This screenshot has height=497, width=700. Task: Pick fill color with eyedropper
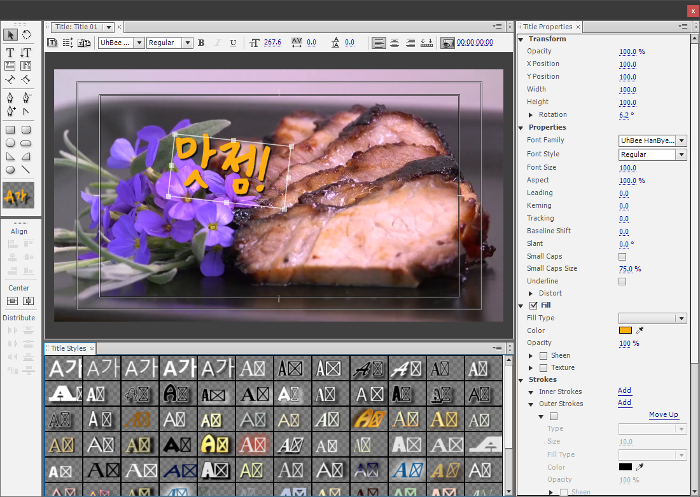pos(640,330)
